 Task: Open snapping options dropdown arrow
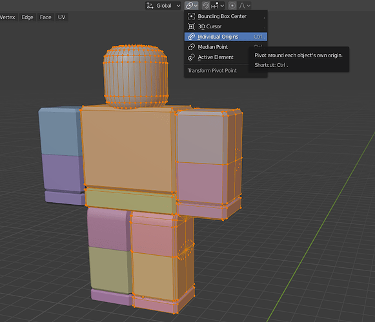(x=222, y=6)
